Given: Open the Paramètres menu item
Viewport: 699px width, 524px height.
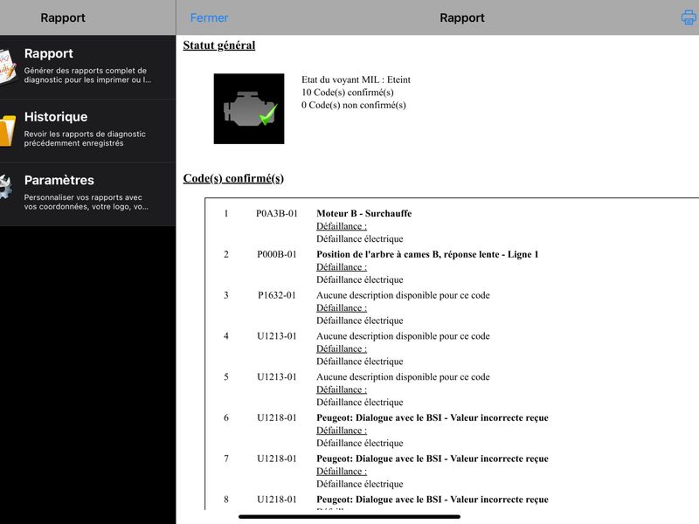Looking at the screenshot, I should [x=88, y=194].
